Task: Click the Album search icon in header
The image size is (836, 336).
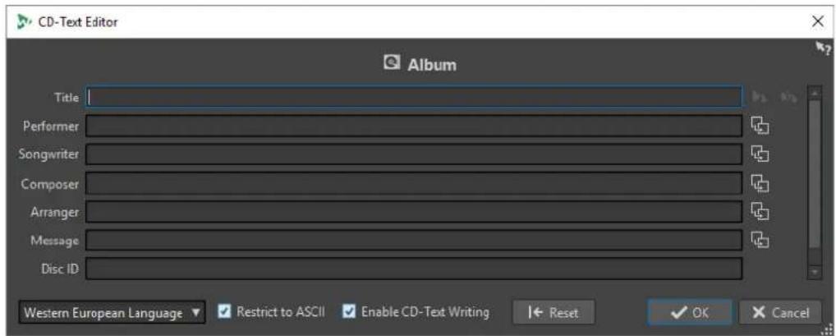Action: (x=392, y=64)
